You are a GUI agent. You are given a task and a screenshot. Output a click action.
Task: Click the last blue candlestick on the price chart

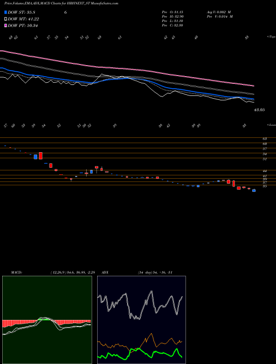[x=254, y=190]
